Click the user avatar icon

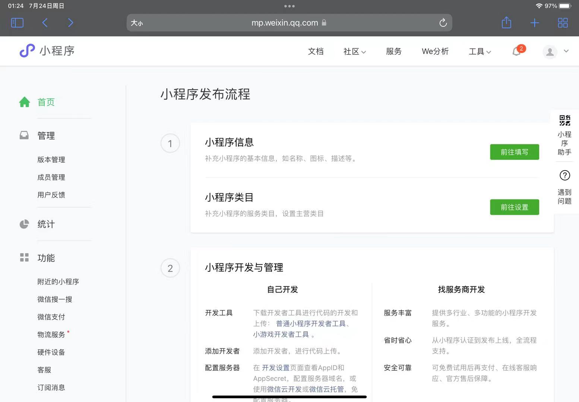(x=550, y=52)
